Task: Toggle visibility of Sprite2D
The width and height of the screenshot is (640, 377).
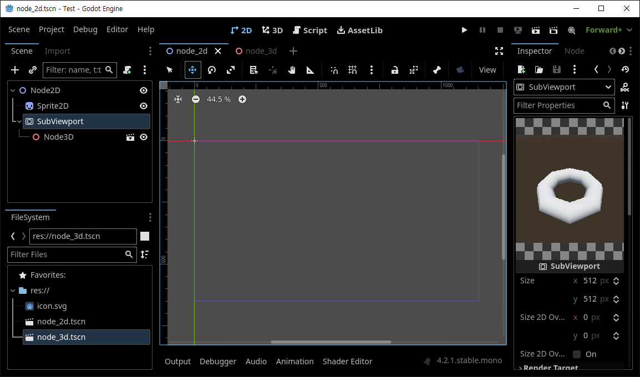Action: pyautogui.click(x=144, y=106)
